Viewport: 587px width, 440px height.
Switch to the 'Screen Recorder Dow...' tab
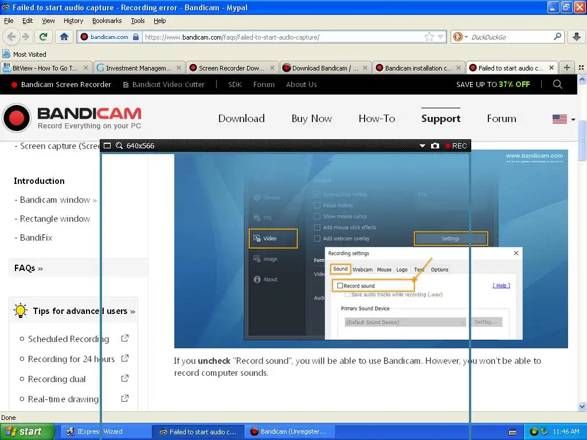click(x=232, y=68)
